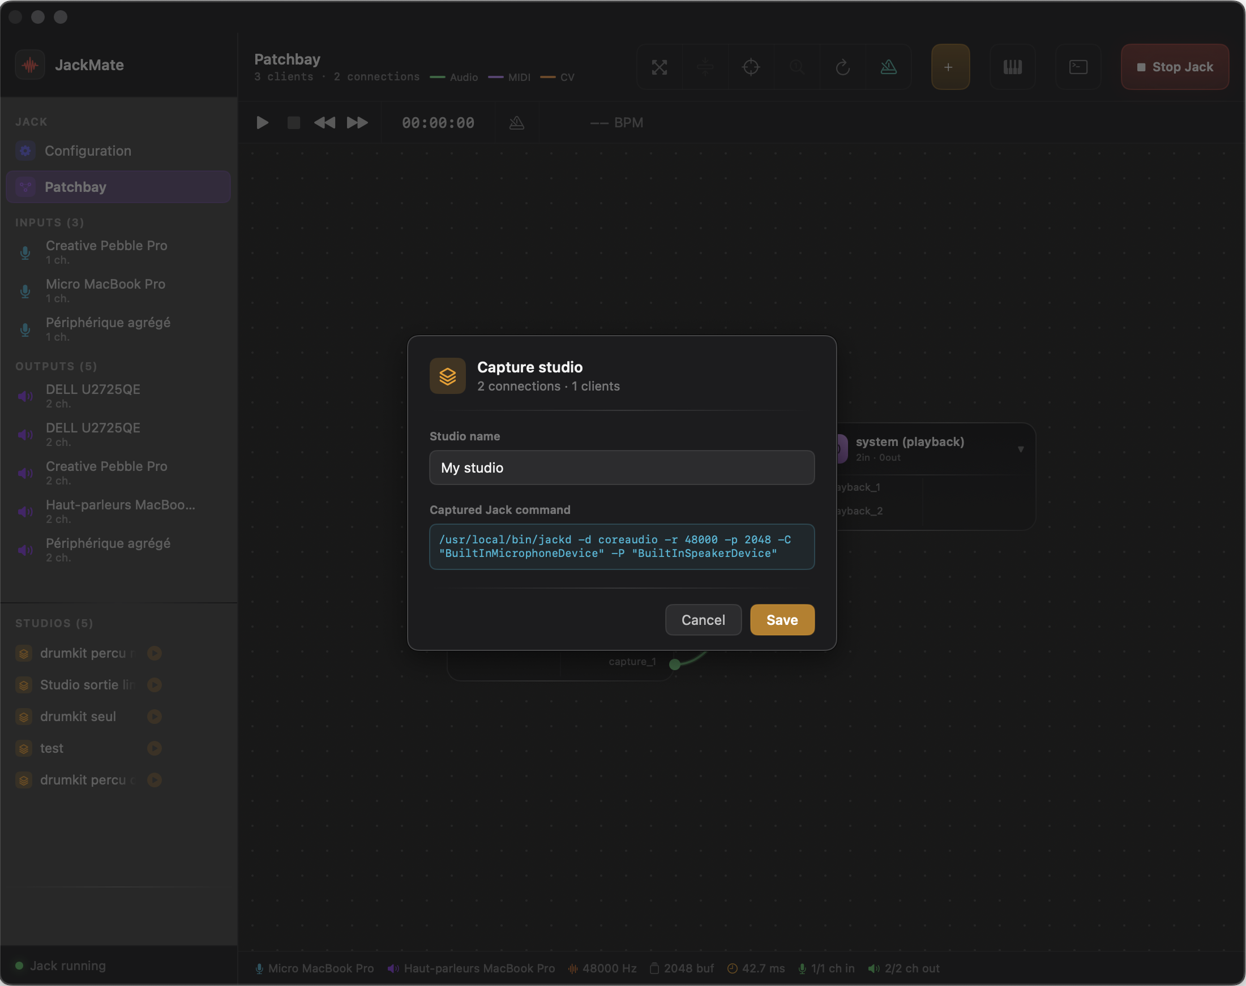The width and height of the screenshot is (1246, 986).
Task: Click the transport stop square
Action: click(x=293, y=122)
